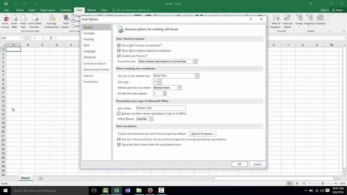Open the Home ribbon tab
The height and width of the screenshot is (195, 347).
point(20,10)
